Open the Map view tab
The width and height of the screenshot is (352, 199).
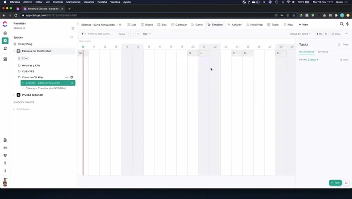[288, 25]
